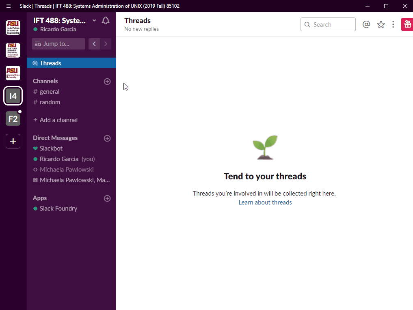Open the #random channel
This screenshot has height=310, width=413.
[50, 102]
